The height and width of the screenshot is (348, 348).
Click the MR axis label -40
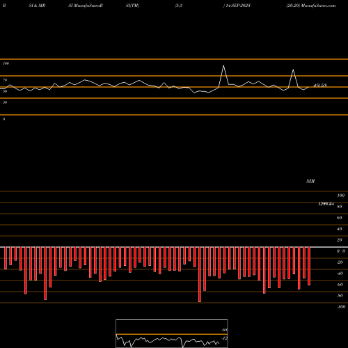pyautogui.click(x=340, y=274)
